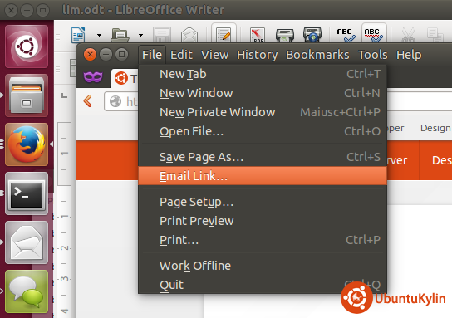Open Terminal from the launcher
The height and width of the screenshot is (318, 452).
tap(27, 193)
